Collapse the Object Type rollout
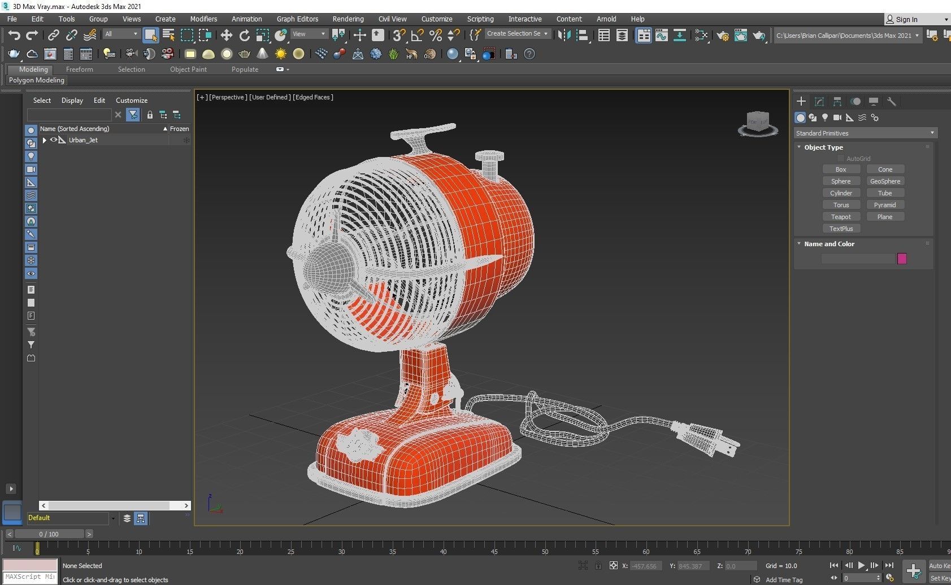This screenshot has height=585, width=951. (x=799, y=147)
